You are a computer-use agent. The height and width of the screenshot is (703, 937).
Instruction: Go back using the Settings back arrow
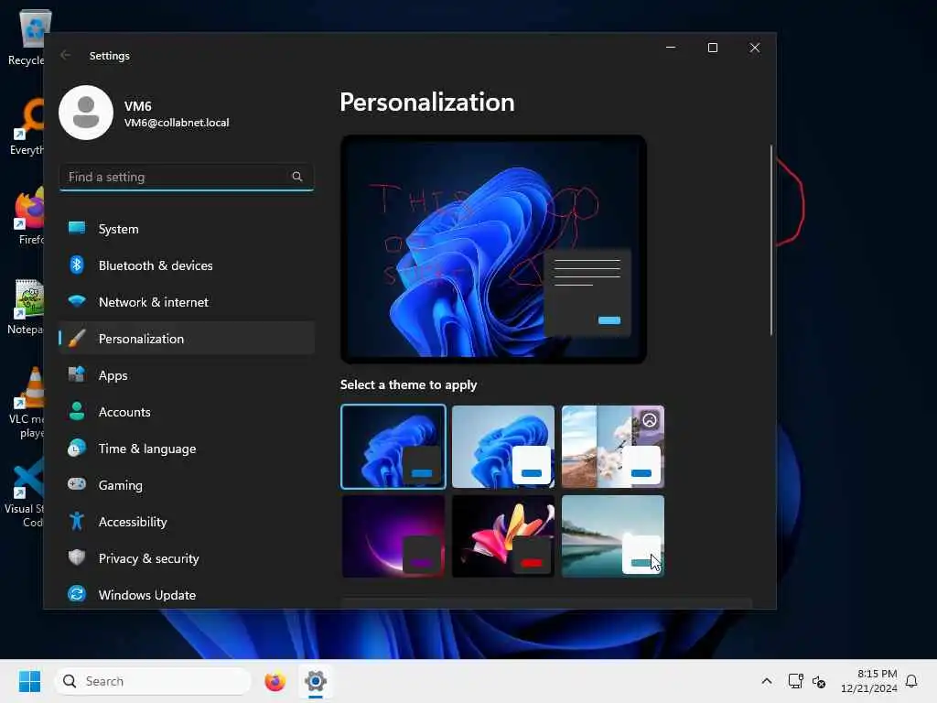pyautogui.click(x=66, y=55)
